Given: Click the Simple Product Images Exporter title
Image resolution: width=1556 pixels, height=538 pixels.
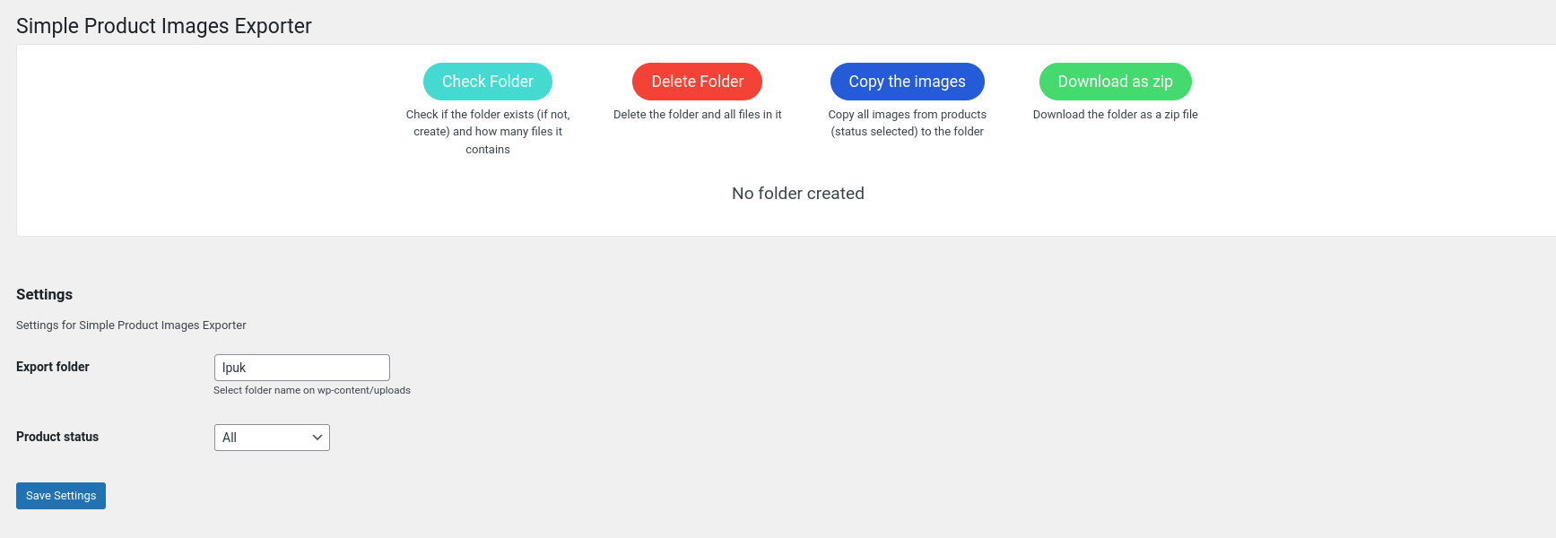Looking at the screenshot, I should pos(164,26).
